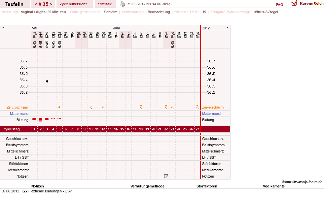This screenshot has width=324, height=199.
Task: Click the bleeding symbol on cycle day 1
Action: [34, 119]
